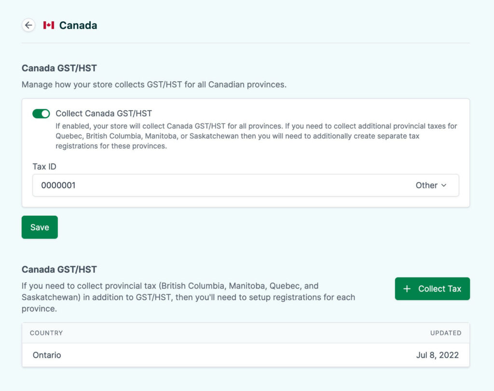Click the Canada page title
The height and width of the screenshot is (391, 494).
tap(78, 25)
